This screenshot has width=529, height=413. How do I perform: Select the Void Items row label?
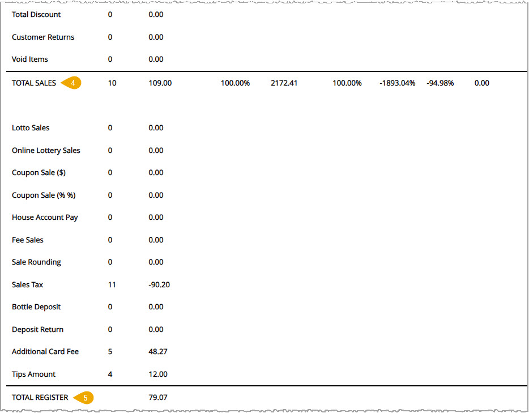pyautogui.click(x=29, y=59)
